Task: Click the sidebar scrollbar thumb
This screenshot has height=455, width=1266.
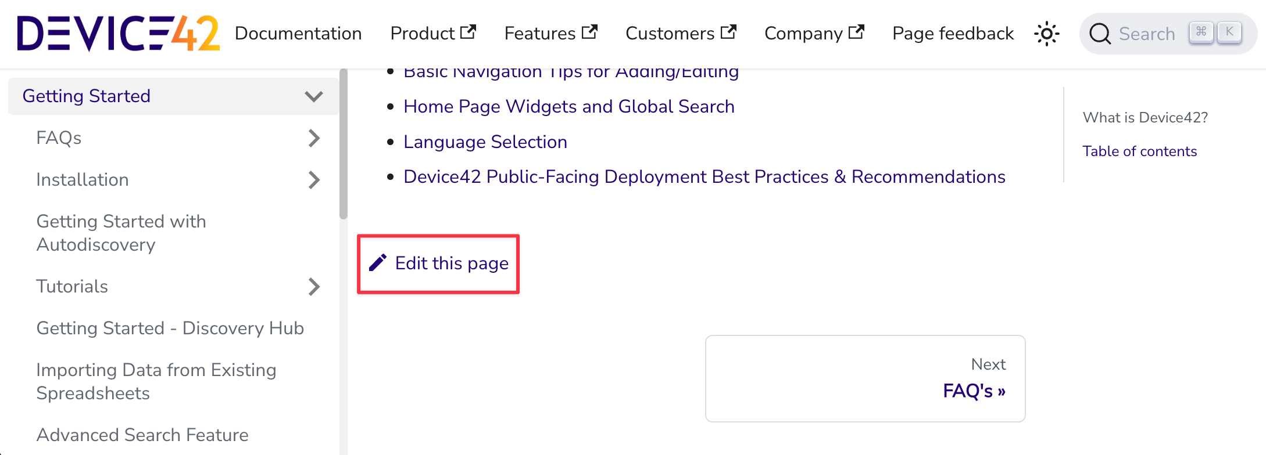Action: (344, 145)
